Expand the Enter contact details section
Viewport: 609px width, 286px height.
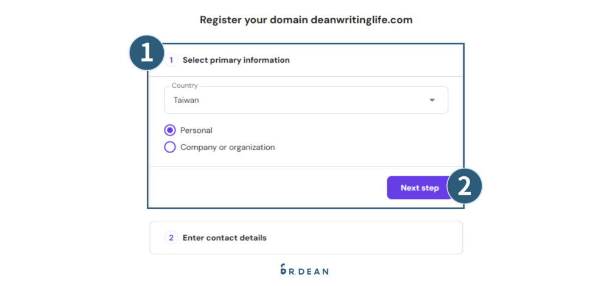point(225,238)
